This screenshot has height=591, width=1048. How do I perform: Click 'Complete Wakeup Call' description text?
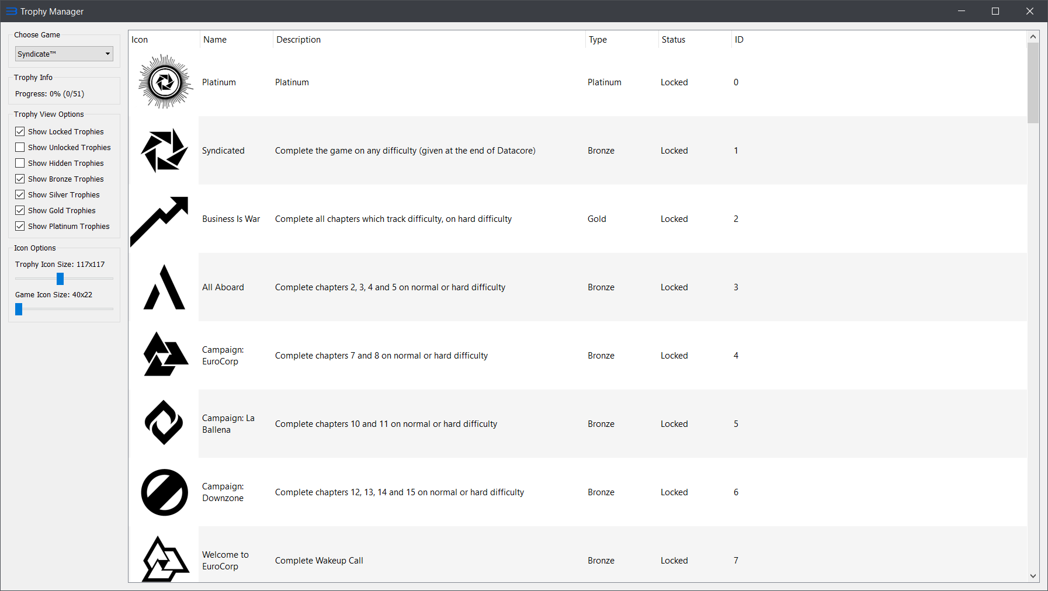pyautogui.click(x=319, y=561)
